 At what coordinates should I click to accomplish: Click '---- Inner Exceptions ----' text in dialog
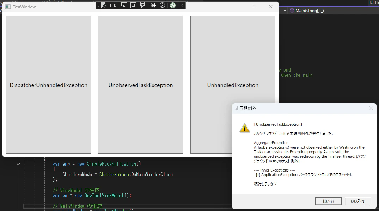(275, 170)
